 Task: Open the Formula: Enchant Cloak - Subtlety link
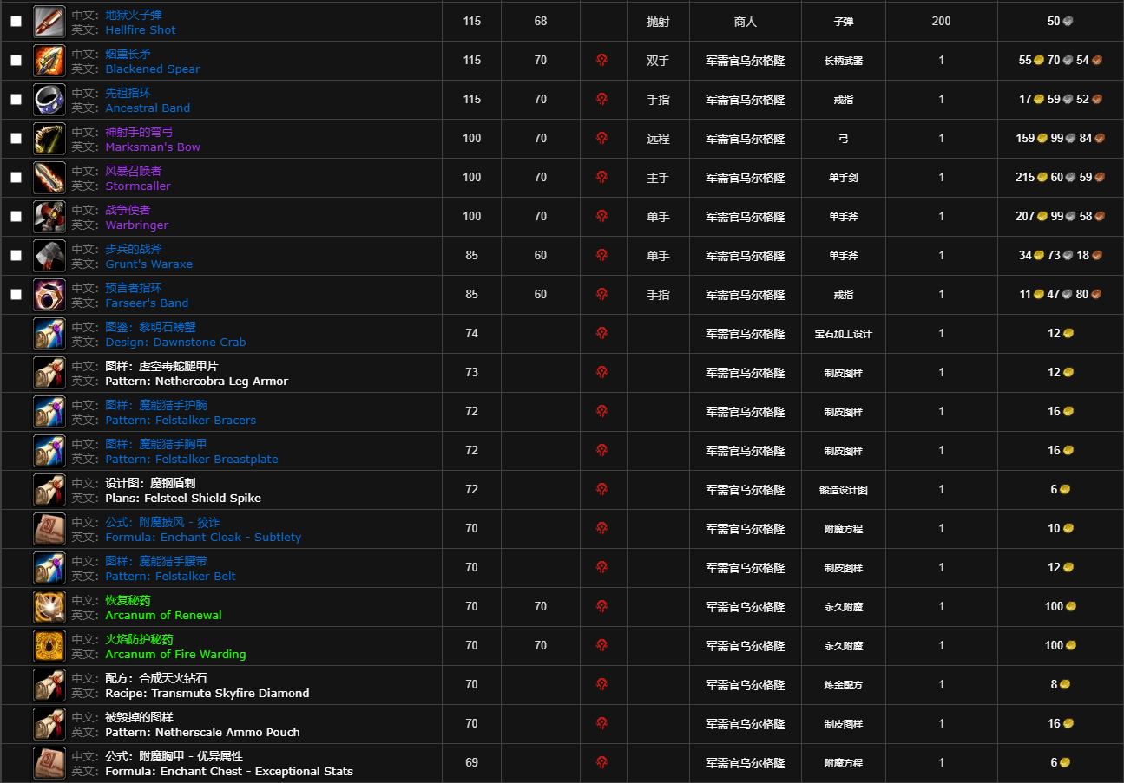click(x=203, y=537)
